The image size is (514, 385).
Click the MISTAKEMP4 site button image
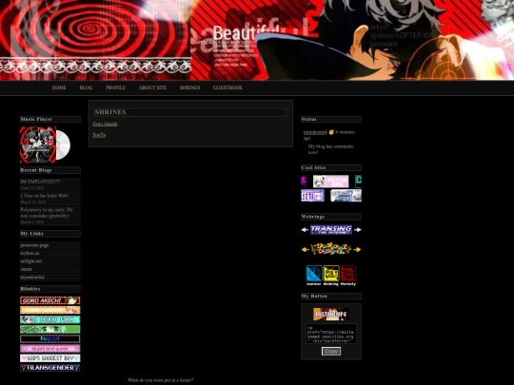330,315
